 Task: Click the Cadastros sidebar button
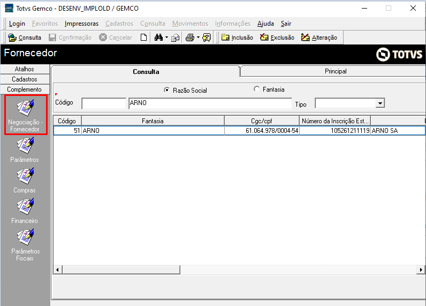(x=25, y=79)
